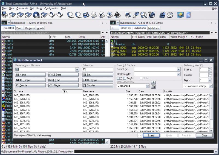The width and height of the screenshot is (219, 155).
Task: Open the FTP connection globe icon
Action: (152, 15)
